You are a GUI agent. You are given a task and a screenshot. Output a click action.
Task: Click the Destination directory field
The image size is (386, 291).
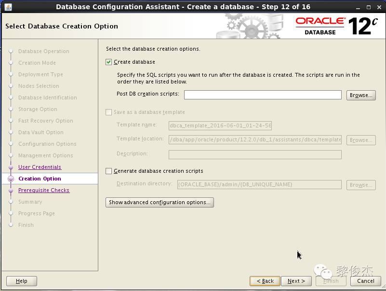[259, 184]
